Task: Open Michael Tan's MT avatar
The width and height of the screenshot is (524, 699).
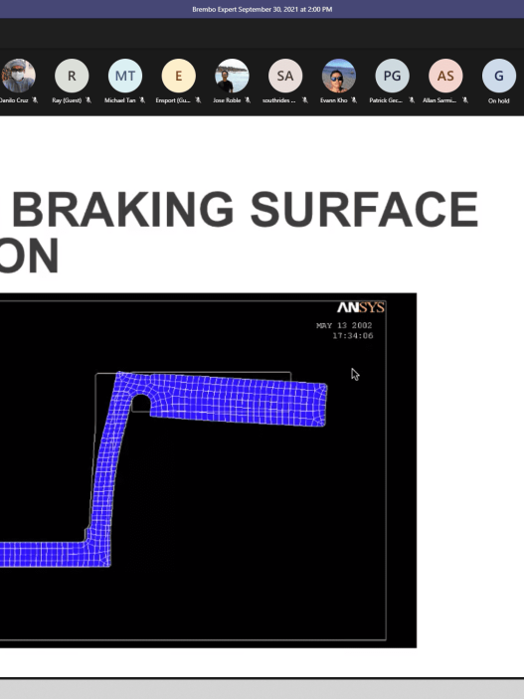Action: click(125, 76)
